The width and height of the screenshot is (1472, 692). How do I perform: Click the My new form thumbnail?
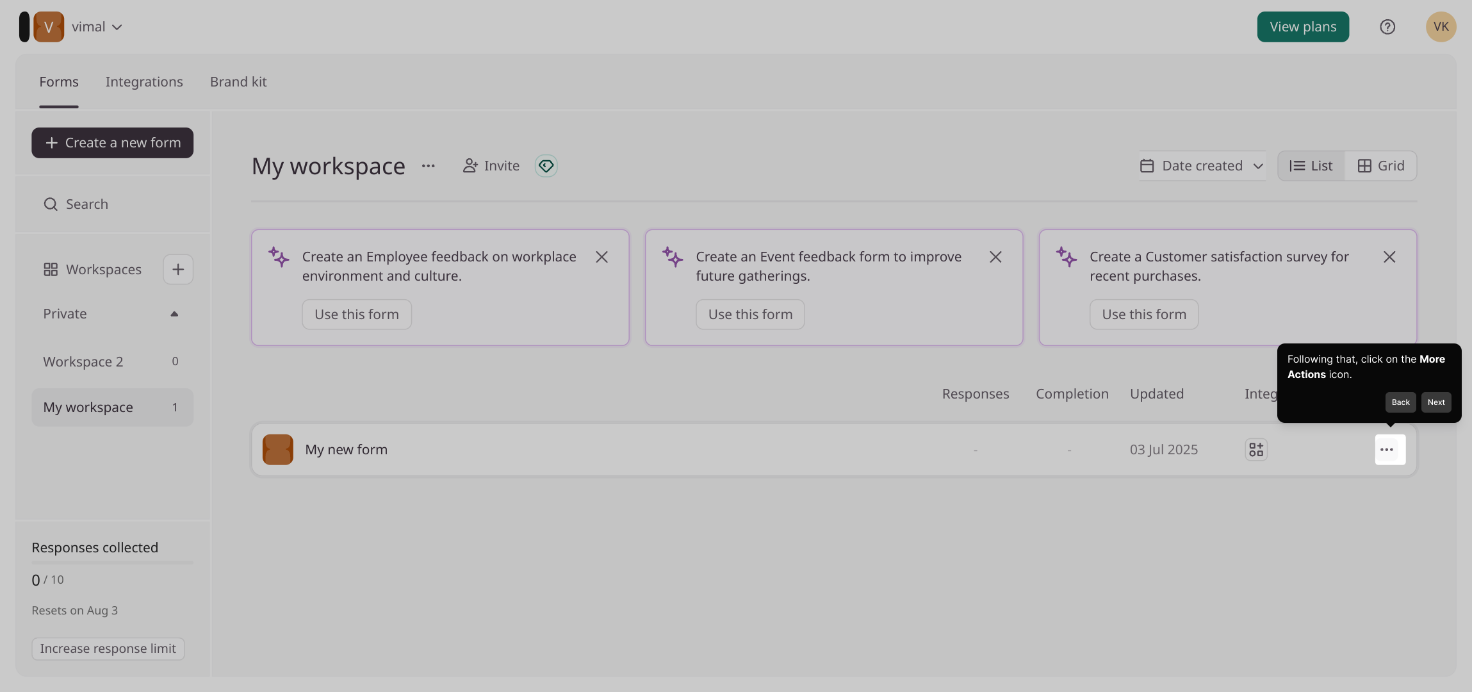tap(278, 450)
